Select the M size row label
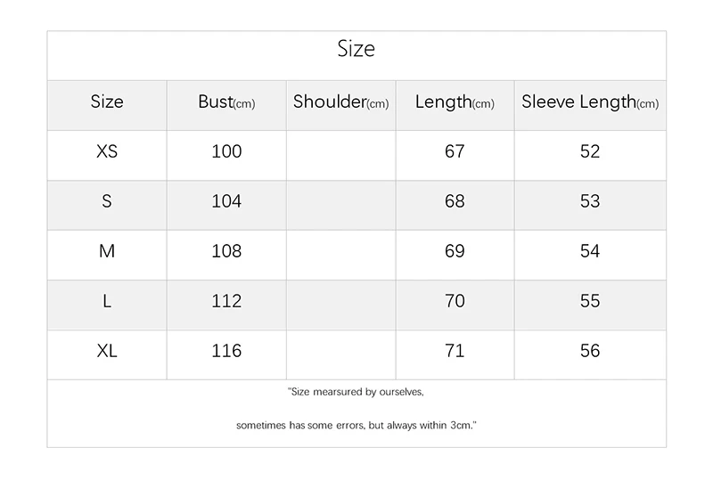Viewport: 713px width, 480px height. (x=107, y=251)
